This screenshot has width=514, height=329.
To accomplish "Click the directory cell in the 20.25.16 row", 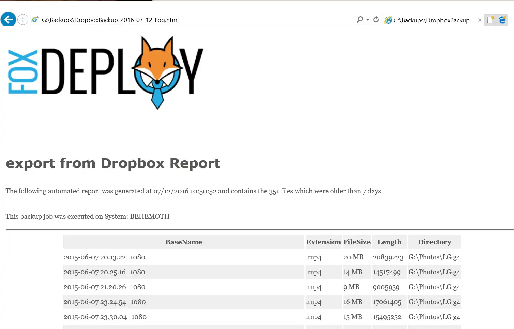I will point(435,272).
